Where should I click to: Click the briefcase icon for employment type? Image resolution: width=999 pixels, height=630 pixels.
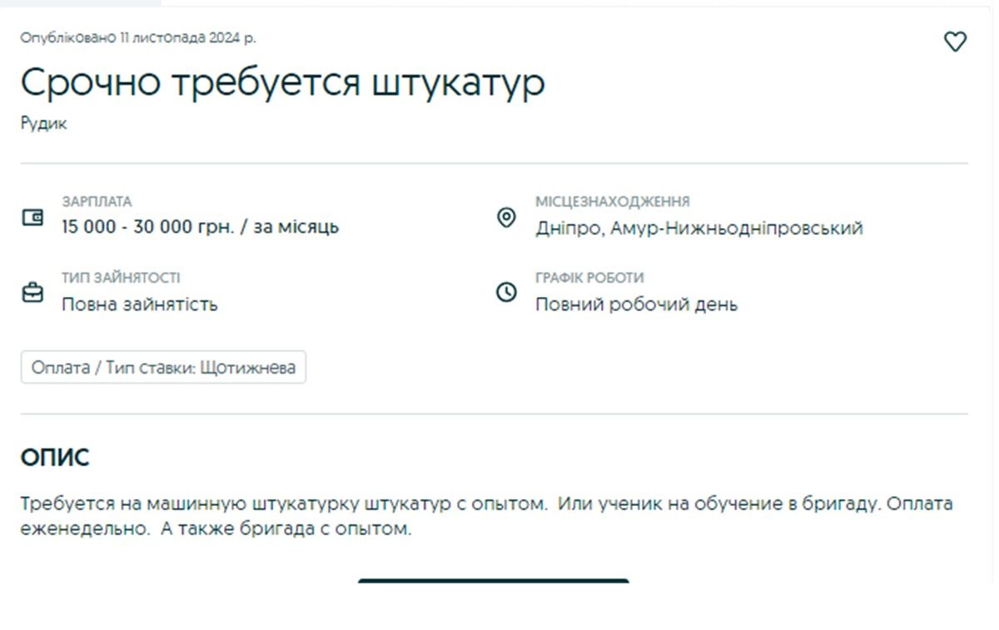[x=32, y=293]
